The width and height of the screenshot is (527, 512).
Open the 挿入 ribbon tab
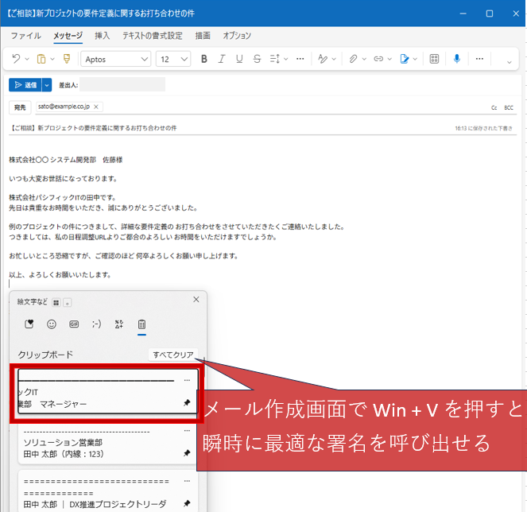coord(103,36)
